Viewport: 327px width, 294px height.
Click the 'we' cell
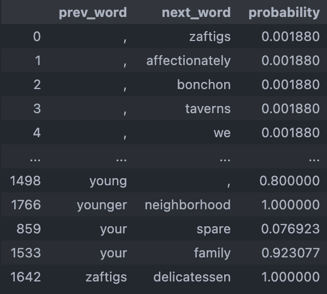(x=222, y=133)
